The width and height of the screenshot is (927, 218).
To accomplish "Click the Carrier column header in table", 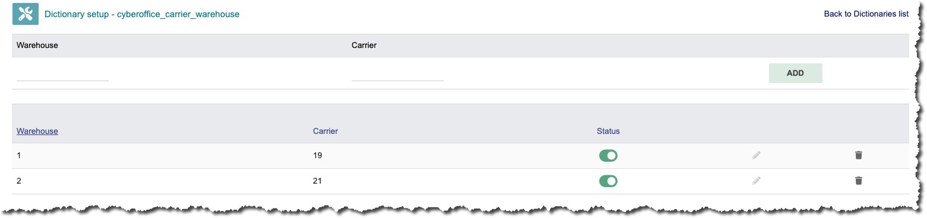I will point(325,131).
